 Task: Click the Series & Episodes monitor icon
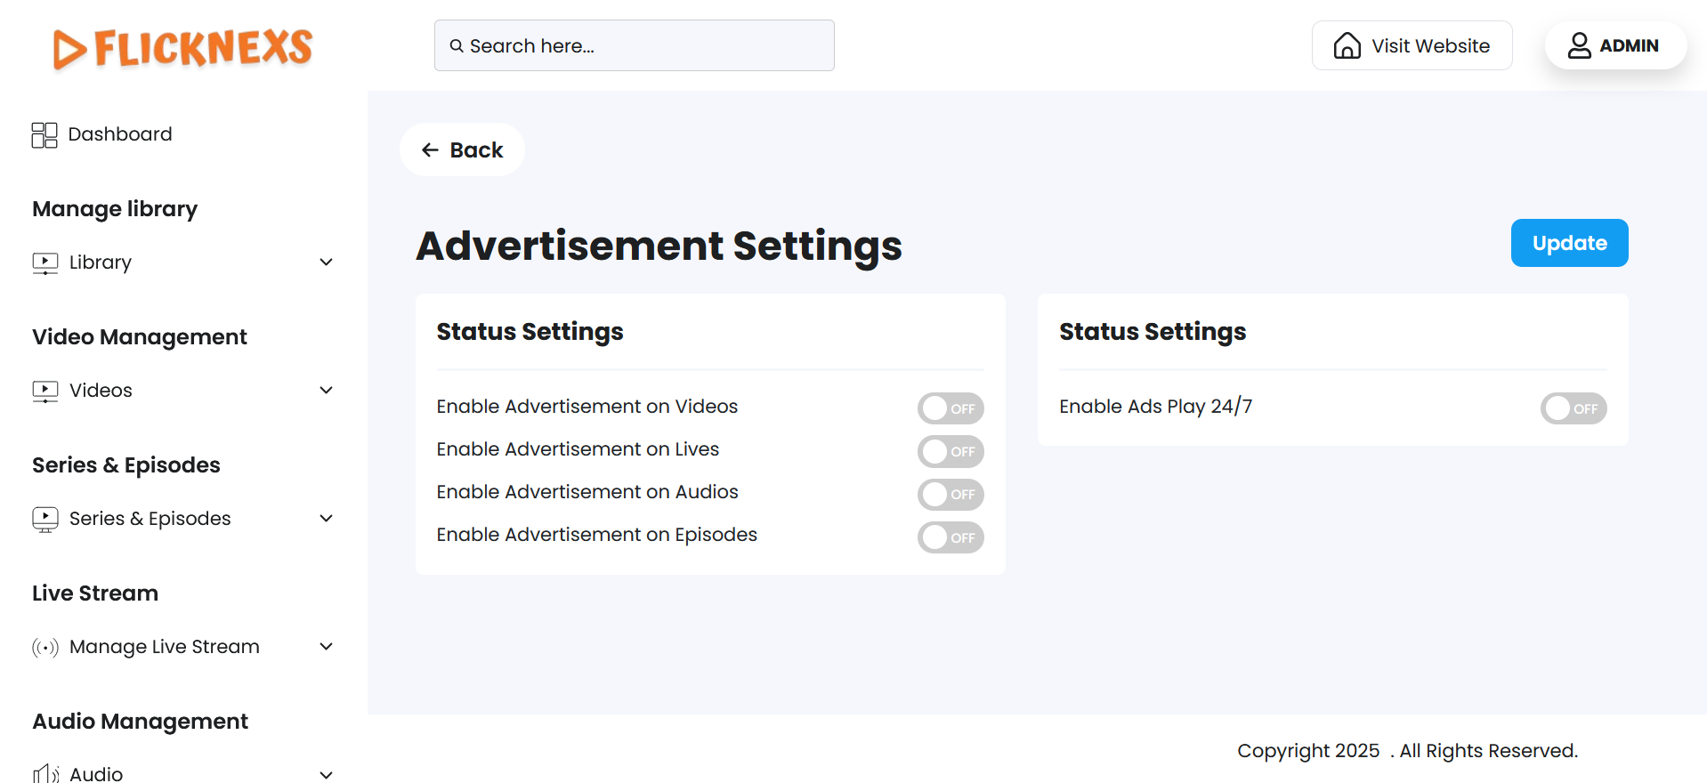coord(45,519)
